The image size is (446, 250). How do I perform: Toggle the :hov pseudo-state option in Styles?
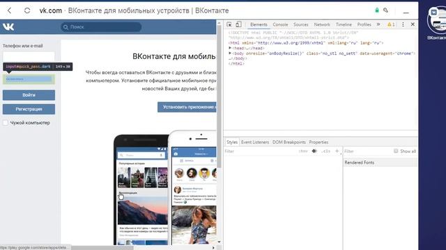303,151
